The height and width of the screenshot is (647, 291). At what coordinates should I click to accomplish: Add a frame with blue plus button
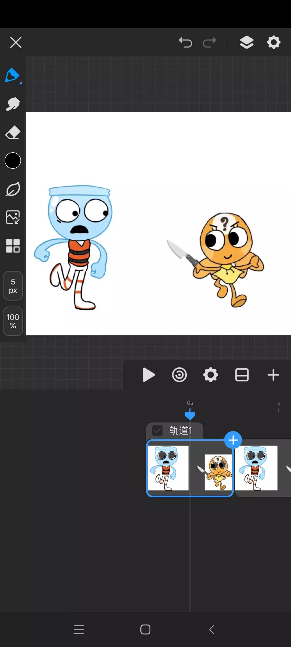(x=233, y=440)
